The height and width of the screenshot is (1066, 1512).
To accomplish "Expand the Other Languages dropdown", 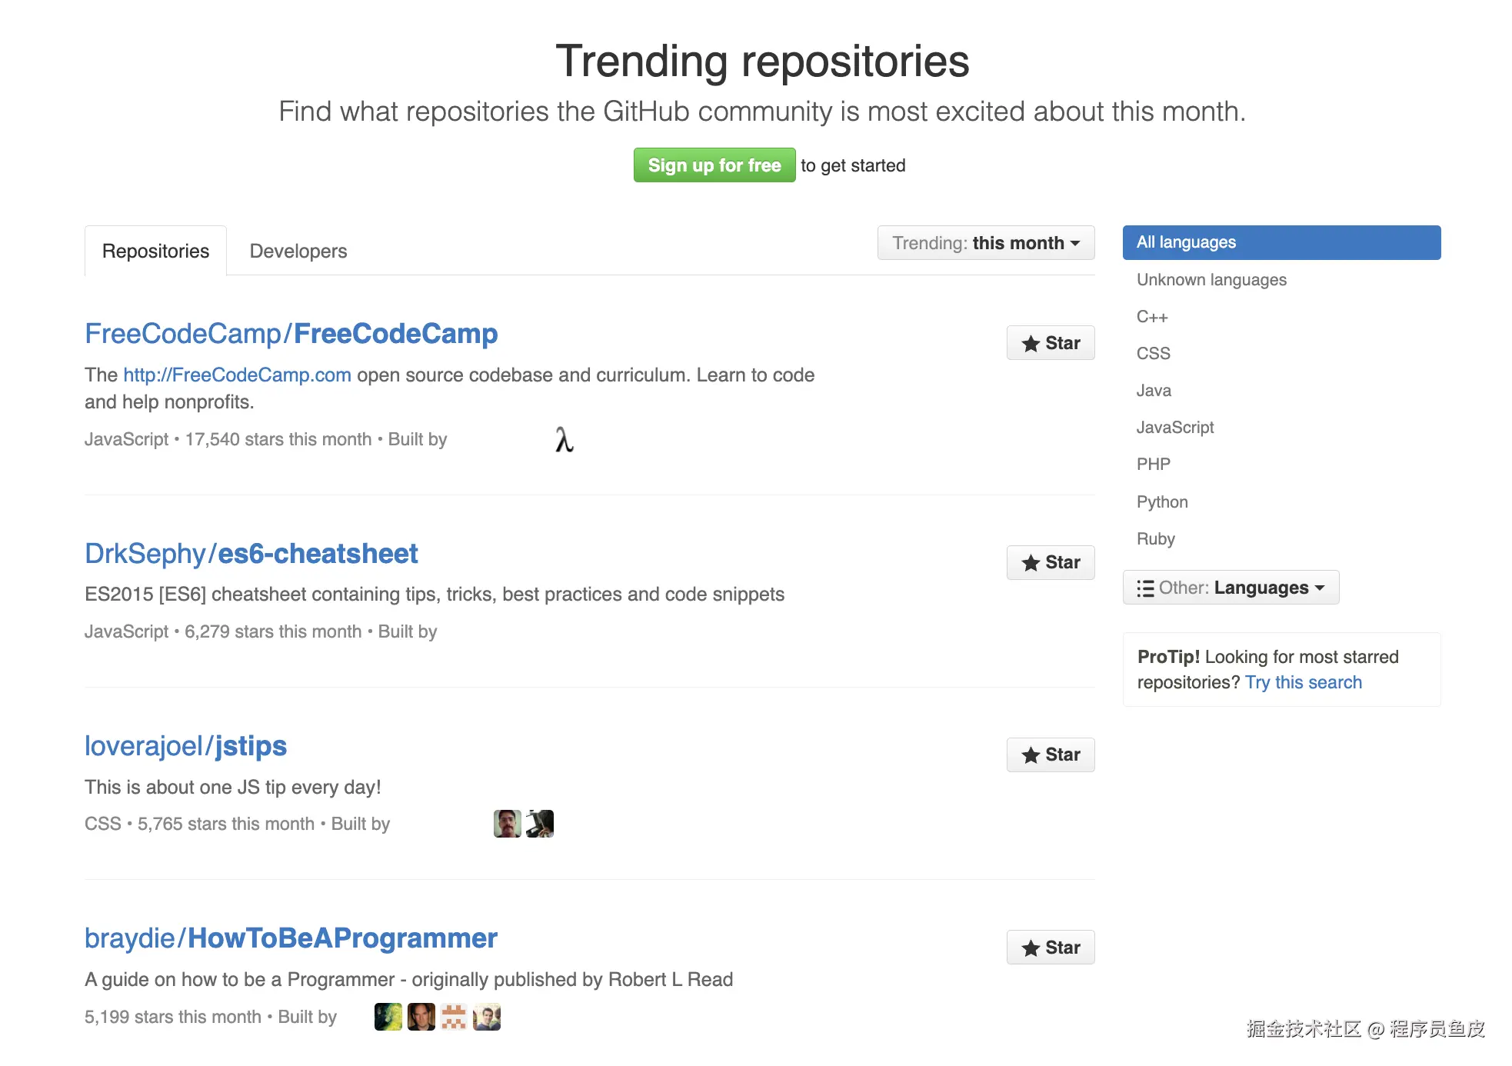I will pyautogui.click(x=1231, y=588).
